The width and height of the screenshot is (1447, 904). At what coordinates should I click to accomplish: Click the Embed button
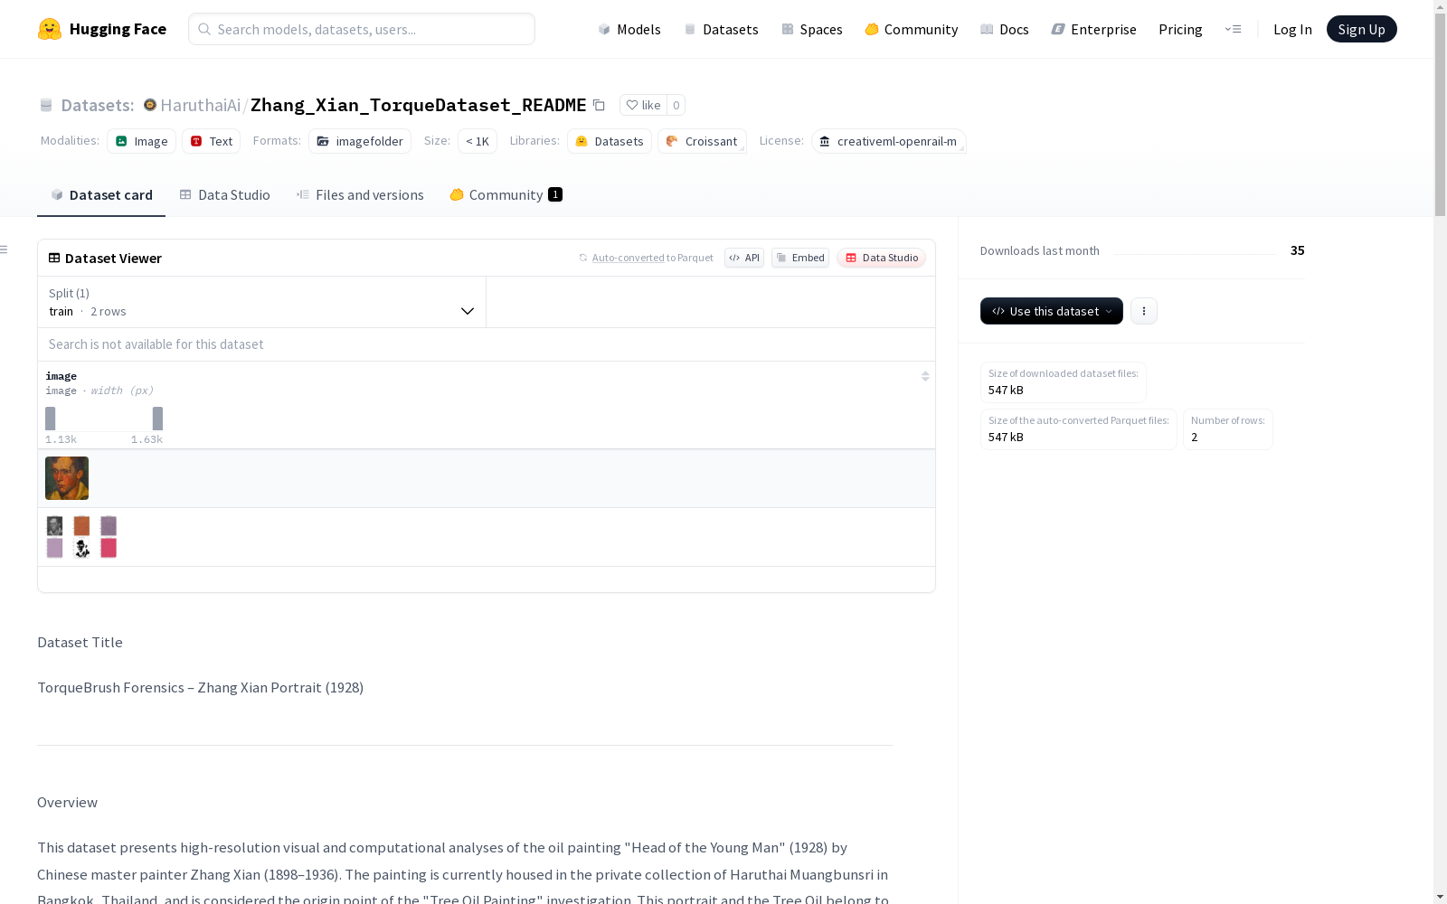(x=800, y=258)
